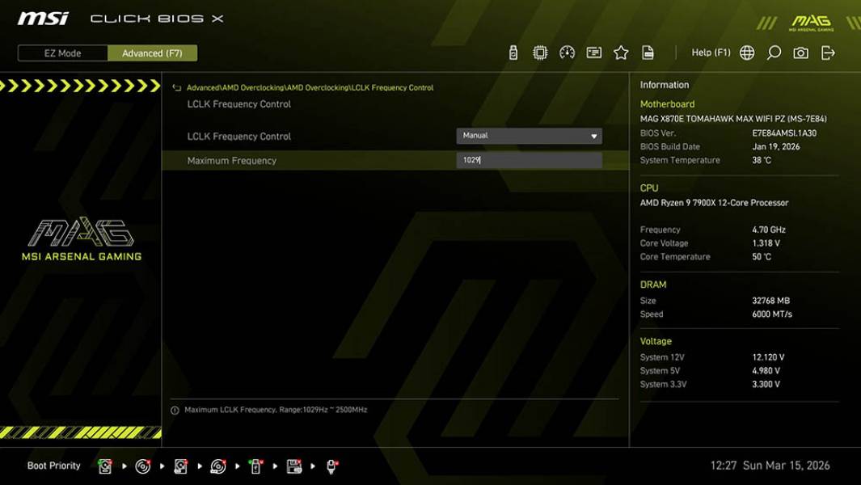Click the MSI logo at top left
Image resolution: width=861 pixels, height=485 pixels.
pyautogui.click(x=39, y=17)
